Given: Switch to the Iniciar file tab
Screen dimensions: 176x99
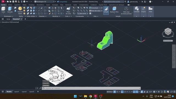Looking at the screenshot, I should [x=8, y=19].
